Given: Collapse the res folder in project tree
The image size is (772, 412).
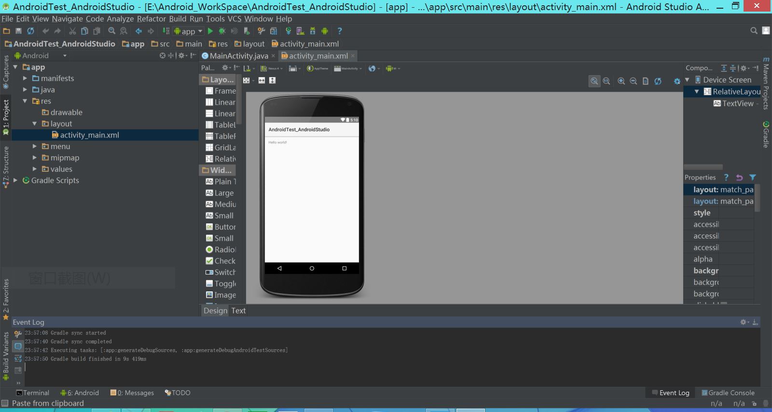Looking at the screenshot, I should click(x=25, y=101).
